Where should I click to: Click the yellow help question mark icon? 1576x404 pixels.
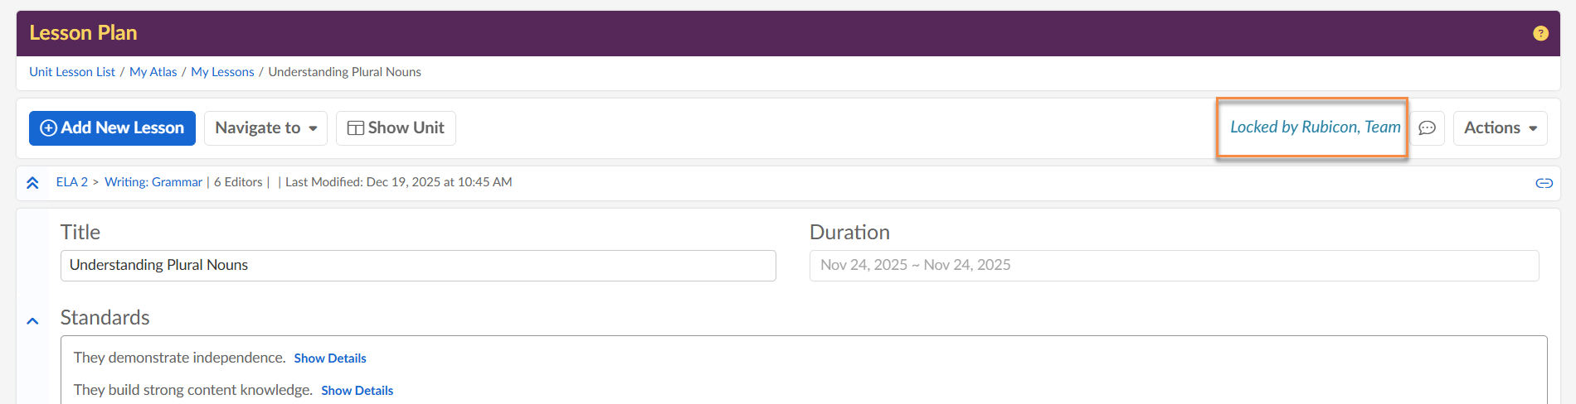click(x=1540, y=33)
